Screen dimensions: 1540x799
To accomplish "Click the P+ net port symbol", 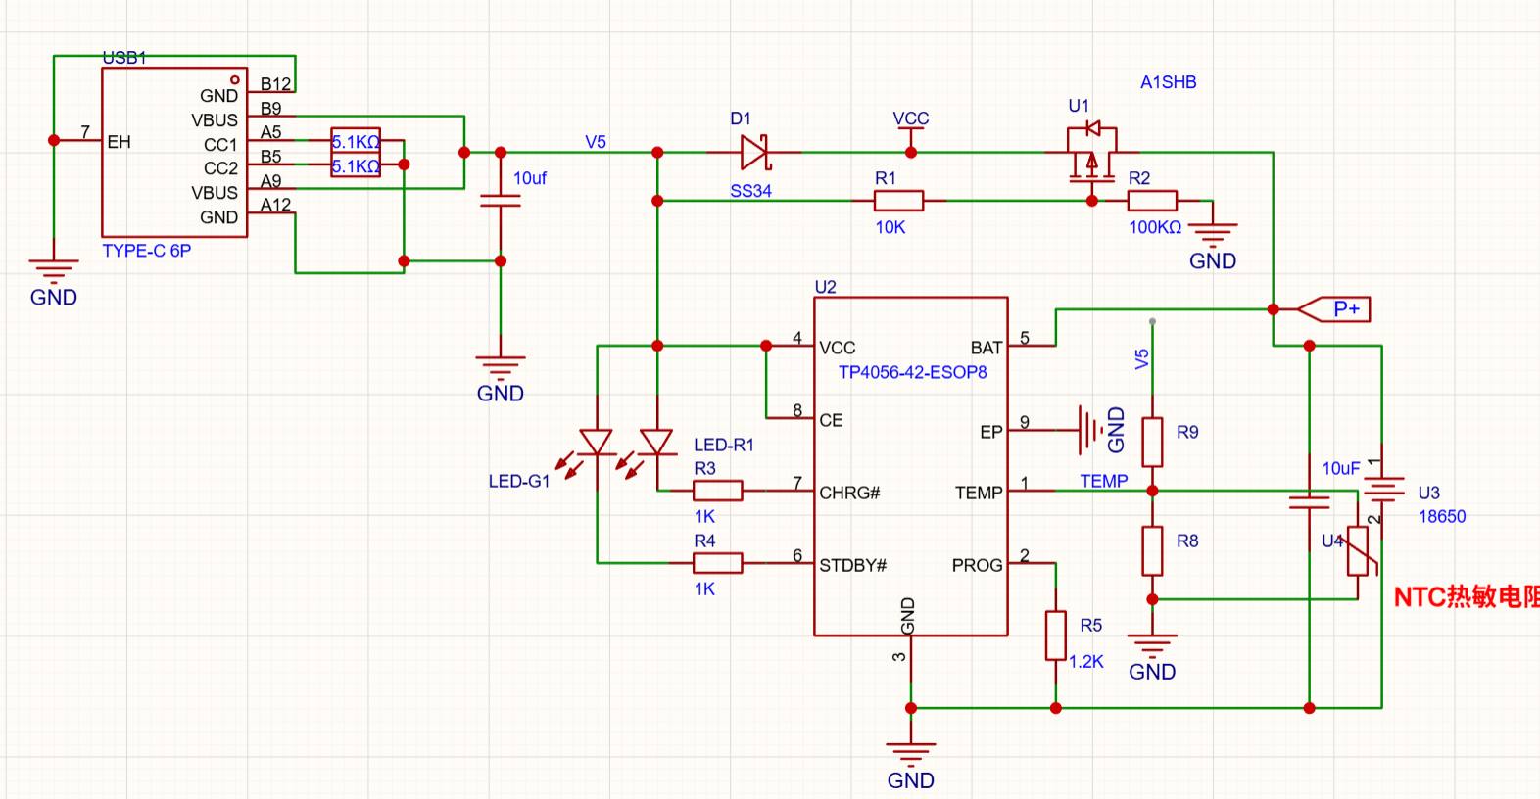I will [1333, 309].
